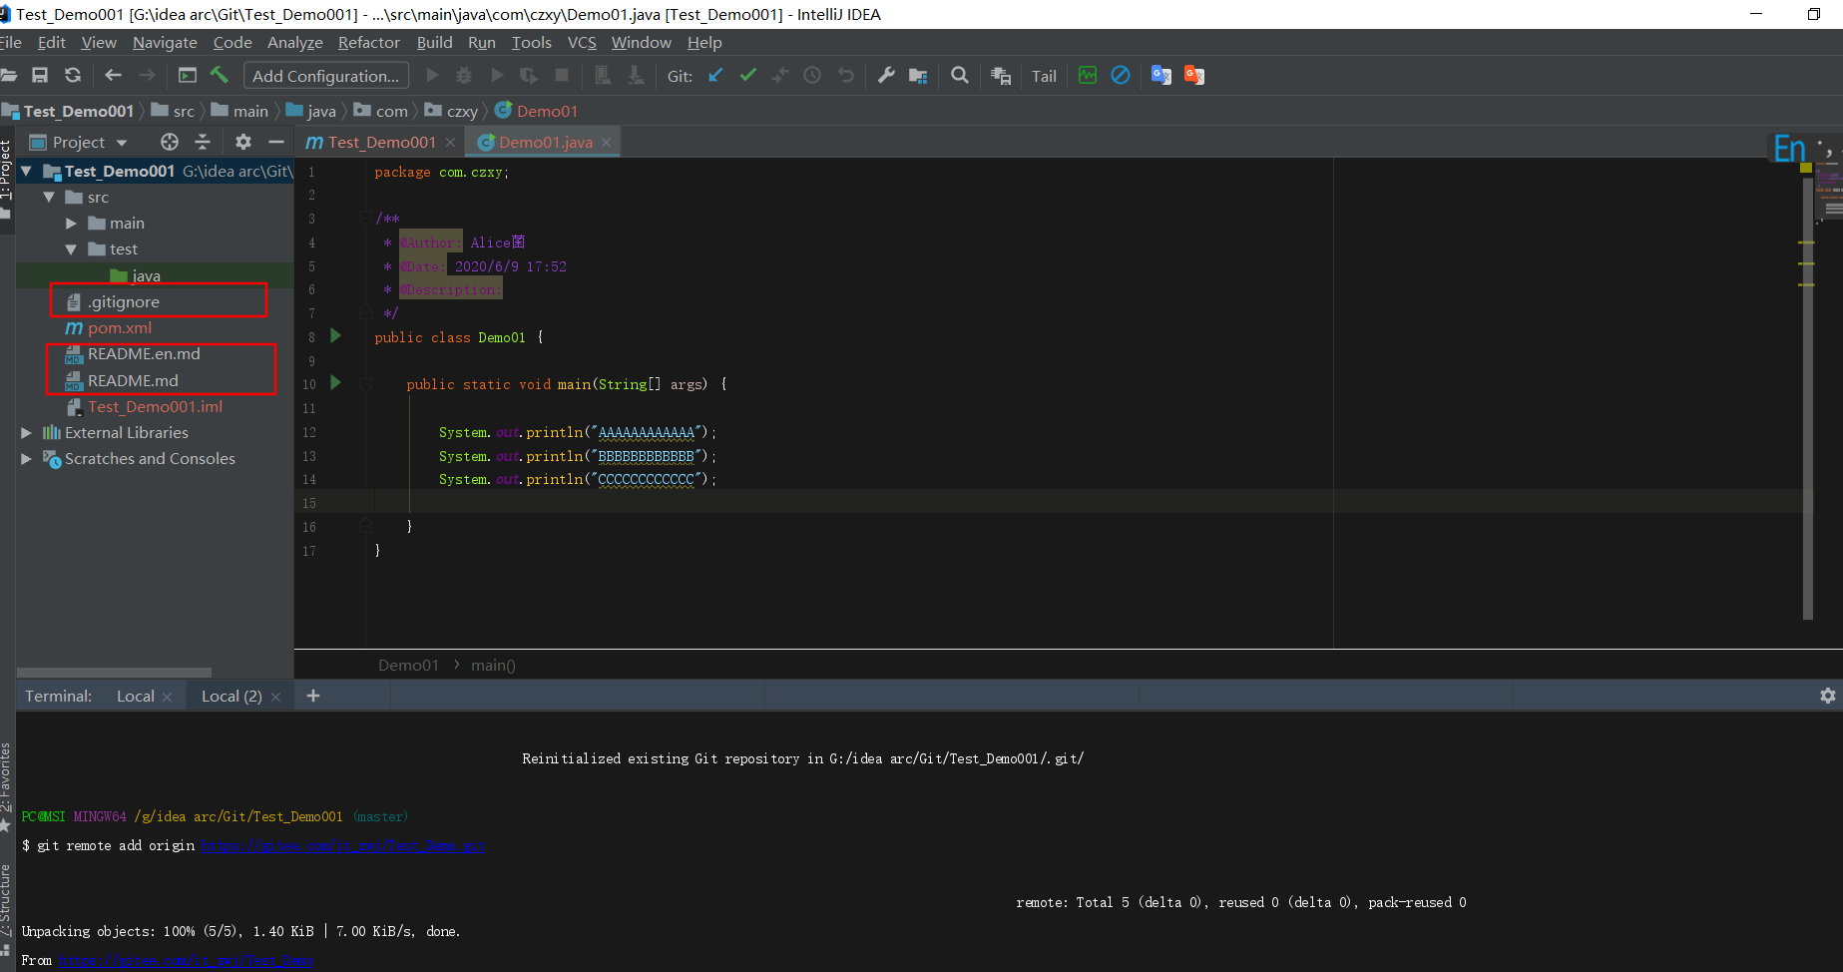Viewport: 1843px width, 972px height.
Task: Open terminal settings gear icon
Action: tap(1827, 696)
